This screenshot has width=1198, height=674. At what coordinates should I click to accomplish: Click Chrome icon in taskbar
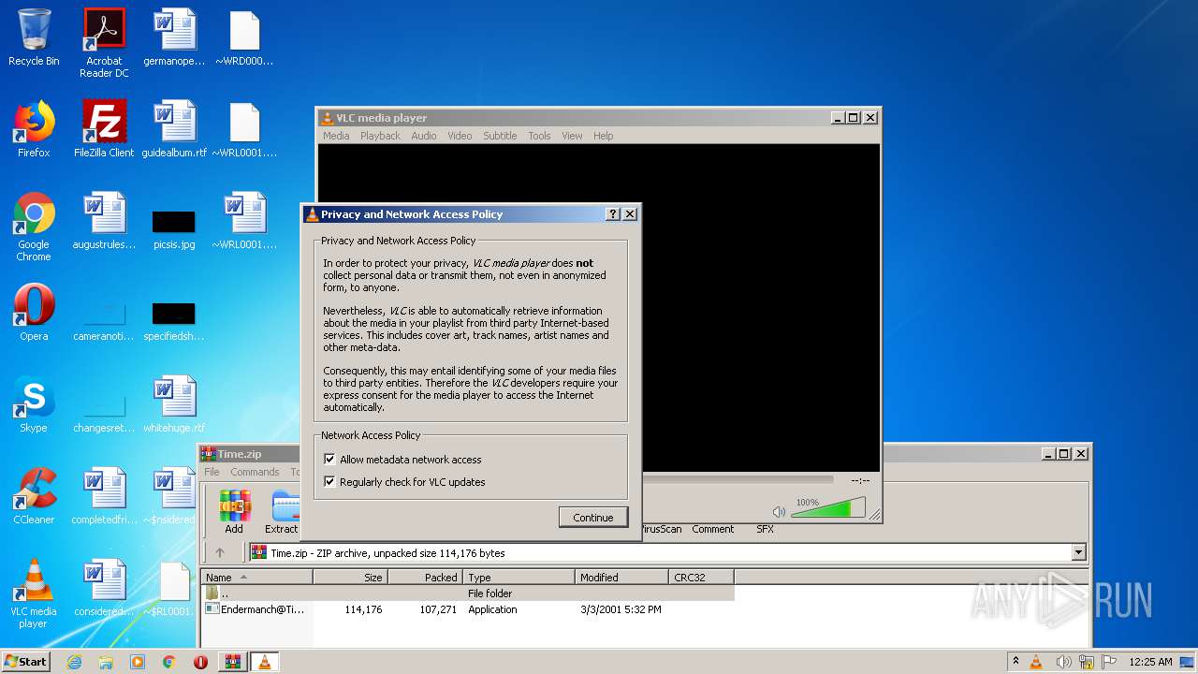click(x=169, y=662)
